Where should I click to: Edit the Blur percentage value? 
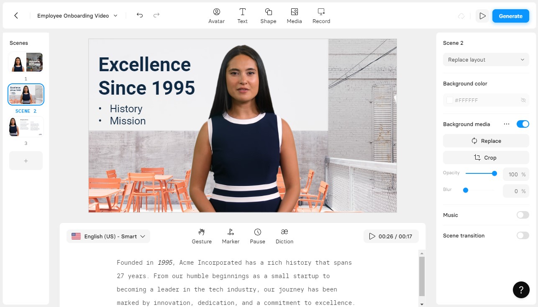515,191
